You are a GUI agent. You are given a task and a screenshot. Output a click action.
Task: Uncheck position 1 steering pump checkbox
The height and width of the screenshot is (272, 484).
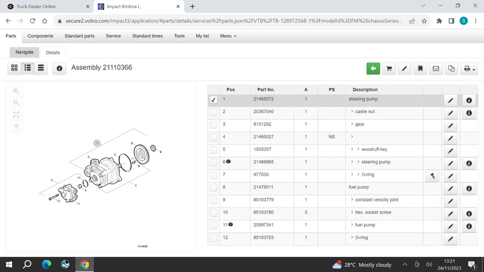click(213, 100)
